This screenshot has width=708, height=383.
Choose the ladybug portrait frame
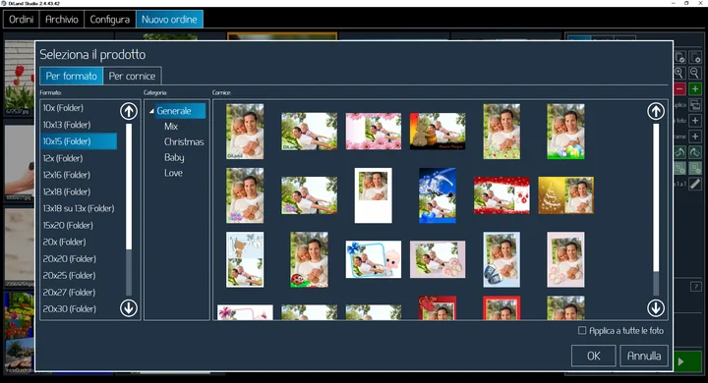[x=310, y=259]
